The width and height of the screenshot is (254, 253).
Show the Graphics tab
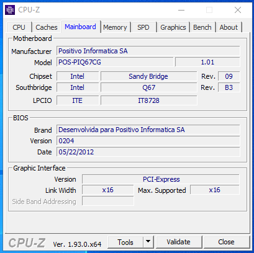click(x=173, y=27)
